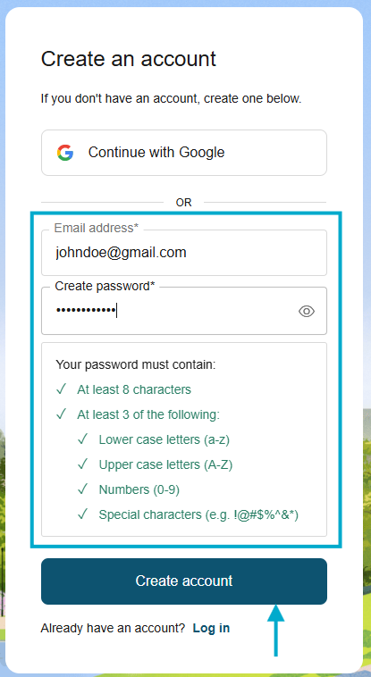
Task: Click the Continue with Google button
Action: (184, 153)
